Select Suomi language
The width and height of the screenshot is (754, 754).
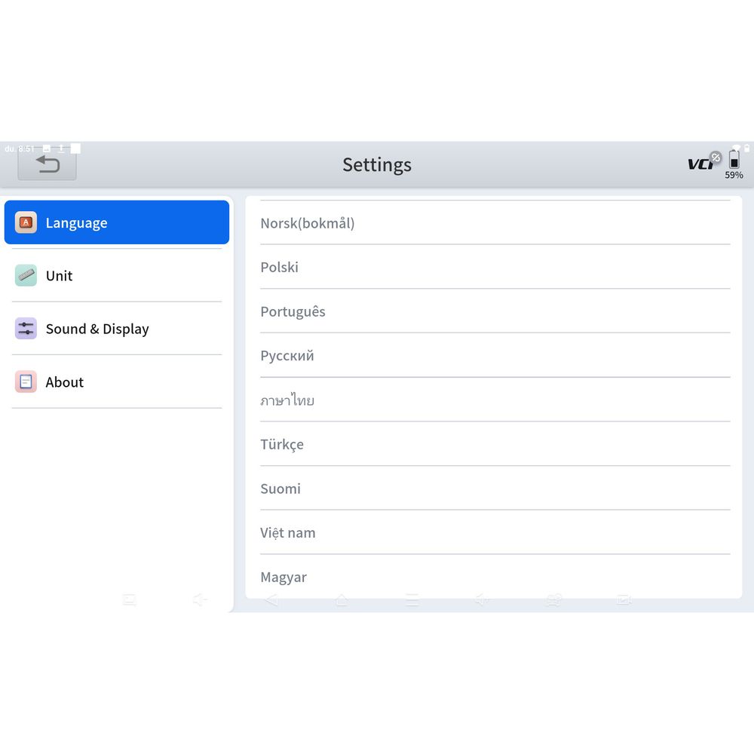(495, 489)
